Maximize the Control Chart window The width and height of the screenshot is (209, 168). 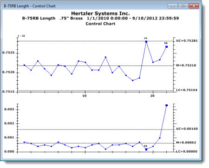pos(183,6)
